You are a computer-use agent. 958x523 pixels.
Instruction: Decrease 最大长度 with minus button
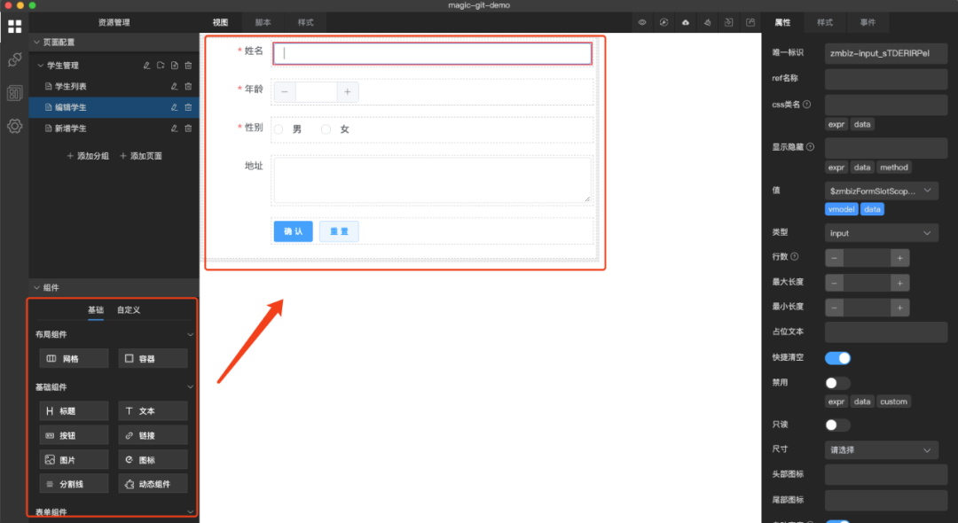(x=835, y=283)
